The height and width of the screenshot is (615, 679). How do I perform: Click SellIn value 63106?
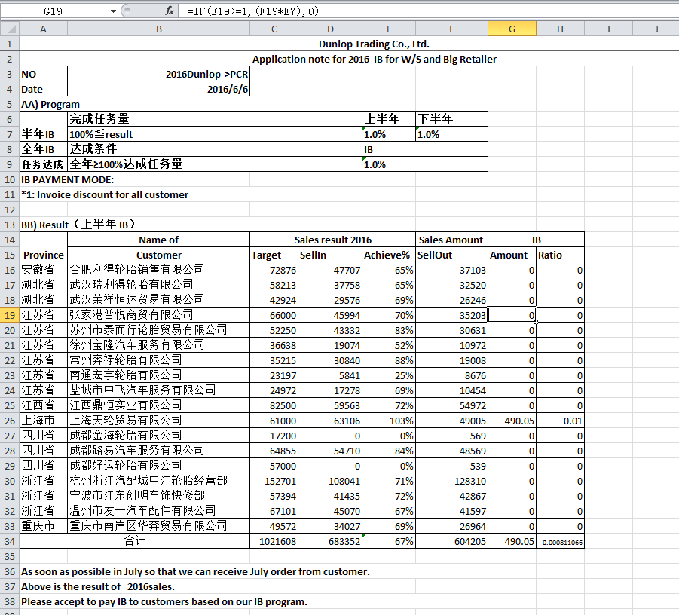click(330, 421)
